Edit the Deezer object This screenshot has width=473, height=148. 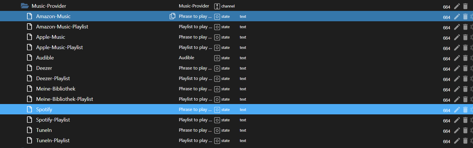(457, 68)
